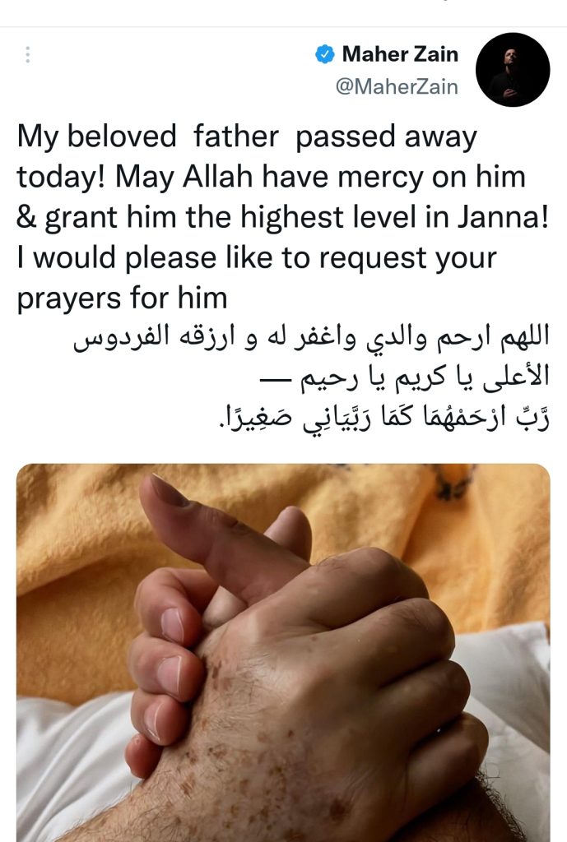Click the line "I would please like to request your"
The image size is (567, 842).
point(257,258)
